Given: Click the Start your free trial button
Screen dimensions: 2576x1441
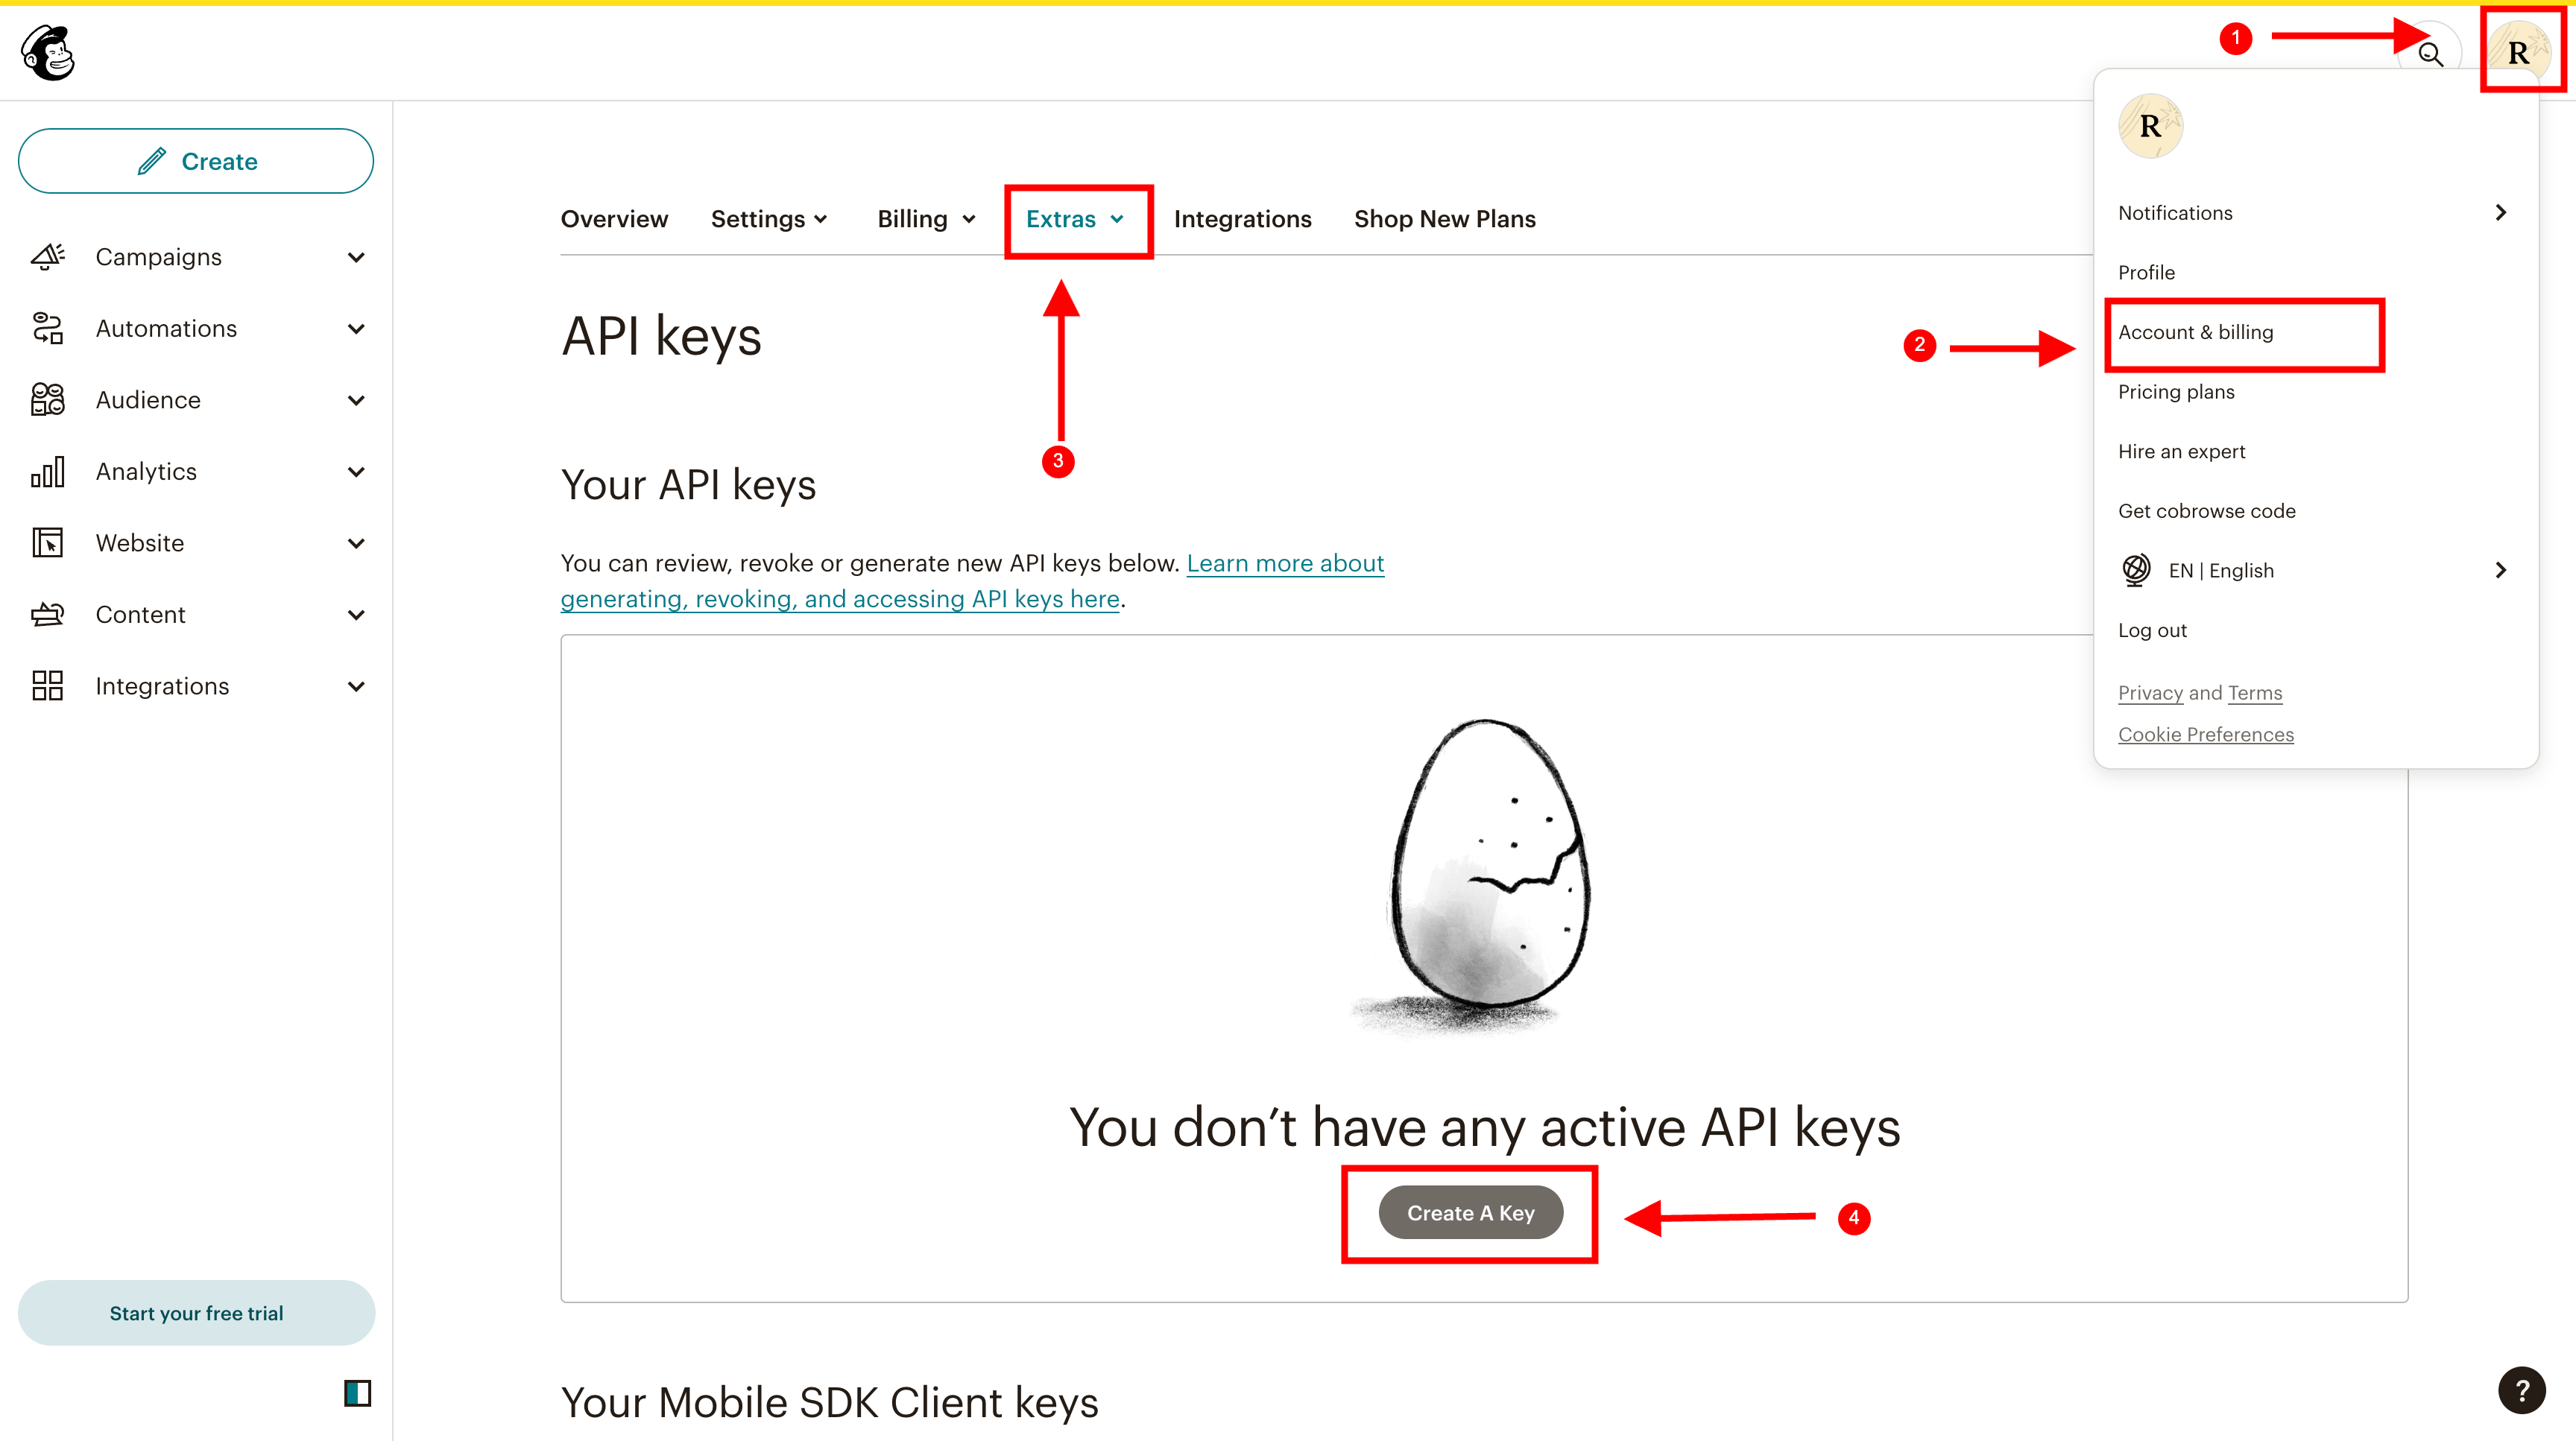Looking at the screenshot, I should 196,1312.
